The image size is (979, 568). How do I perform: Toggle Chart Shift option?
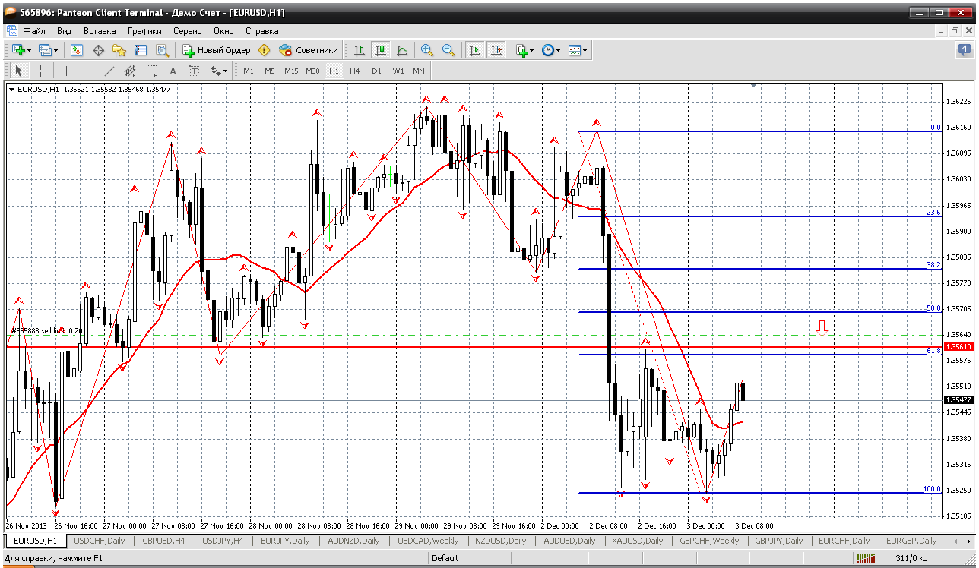pos(496,50)
